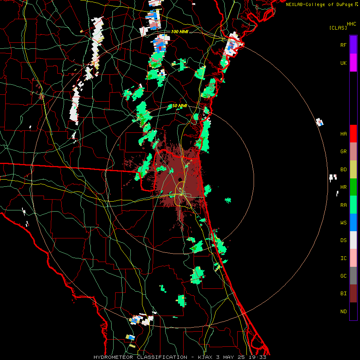Image resolution: width=360 pixels, height=360 pixels.
Task: Click the RA legend label
Action: pyautogui.click(x=343, y=205)
